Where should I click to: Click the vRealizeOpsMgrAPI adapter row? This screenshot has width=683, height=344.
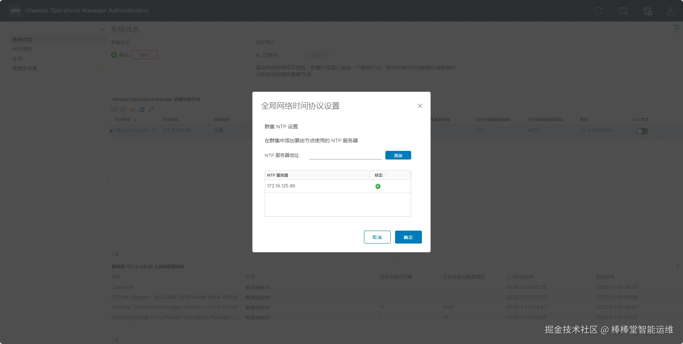click(x=175, y=317)
